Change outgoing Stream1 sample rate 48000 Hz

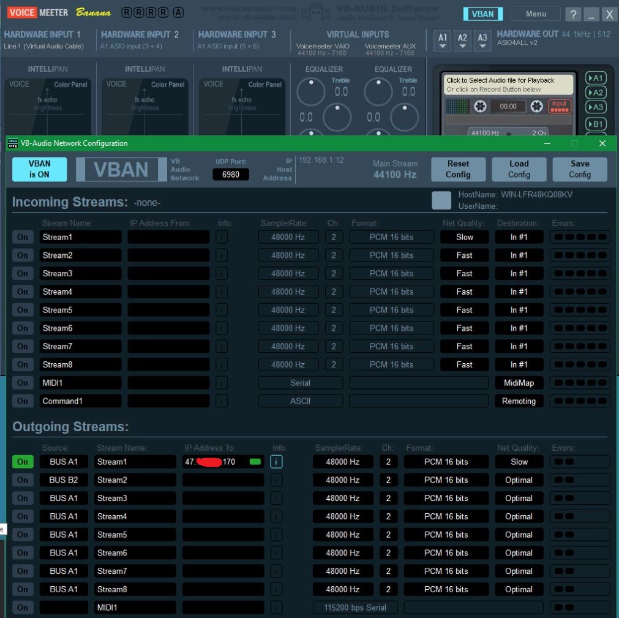pos(343,462)
